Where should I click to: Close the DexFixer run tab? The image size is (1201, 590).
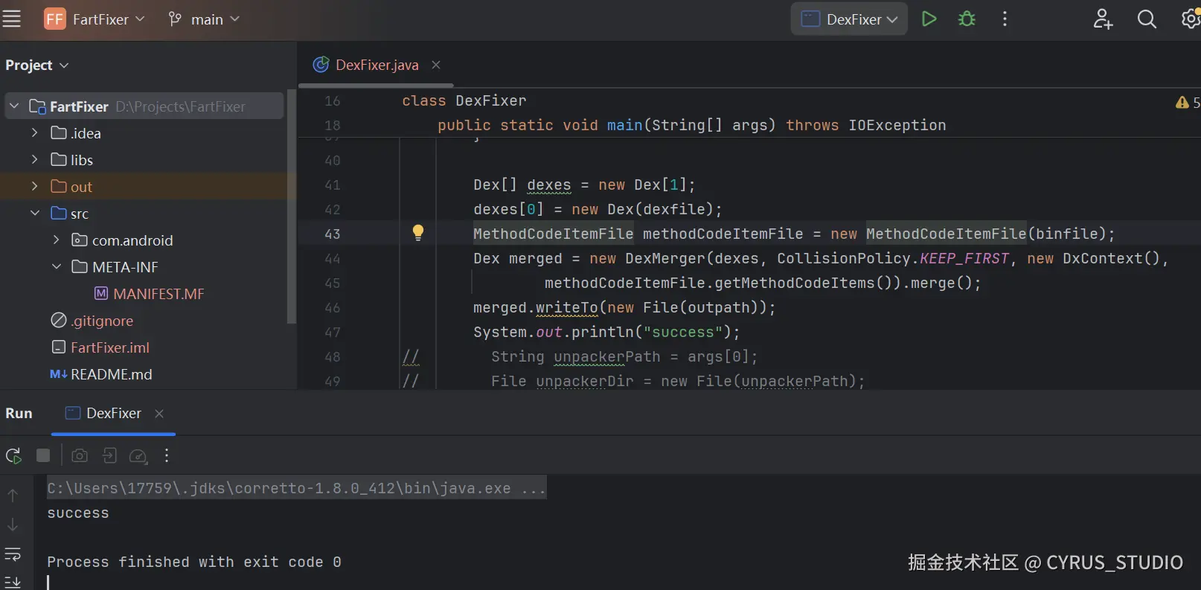(159, 413)
